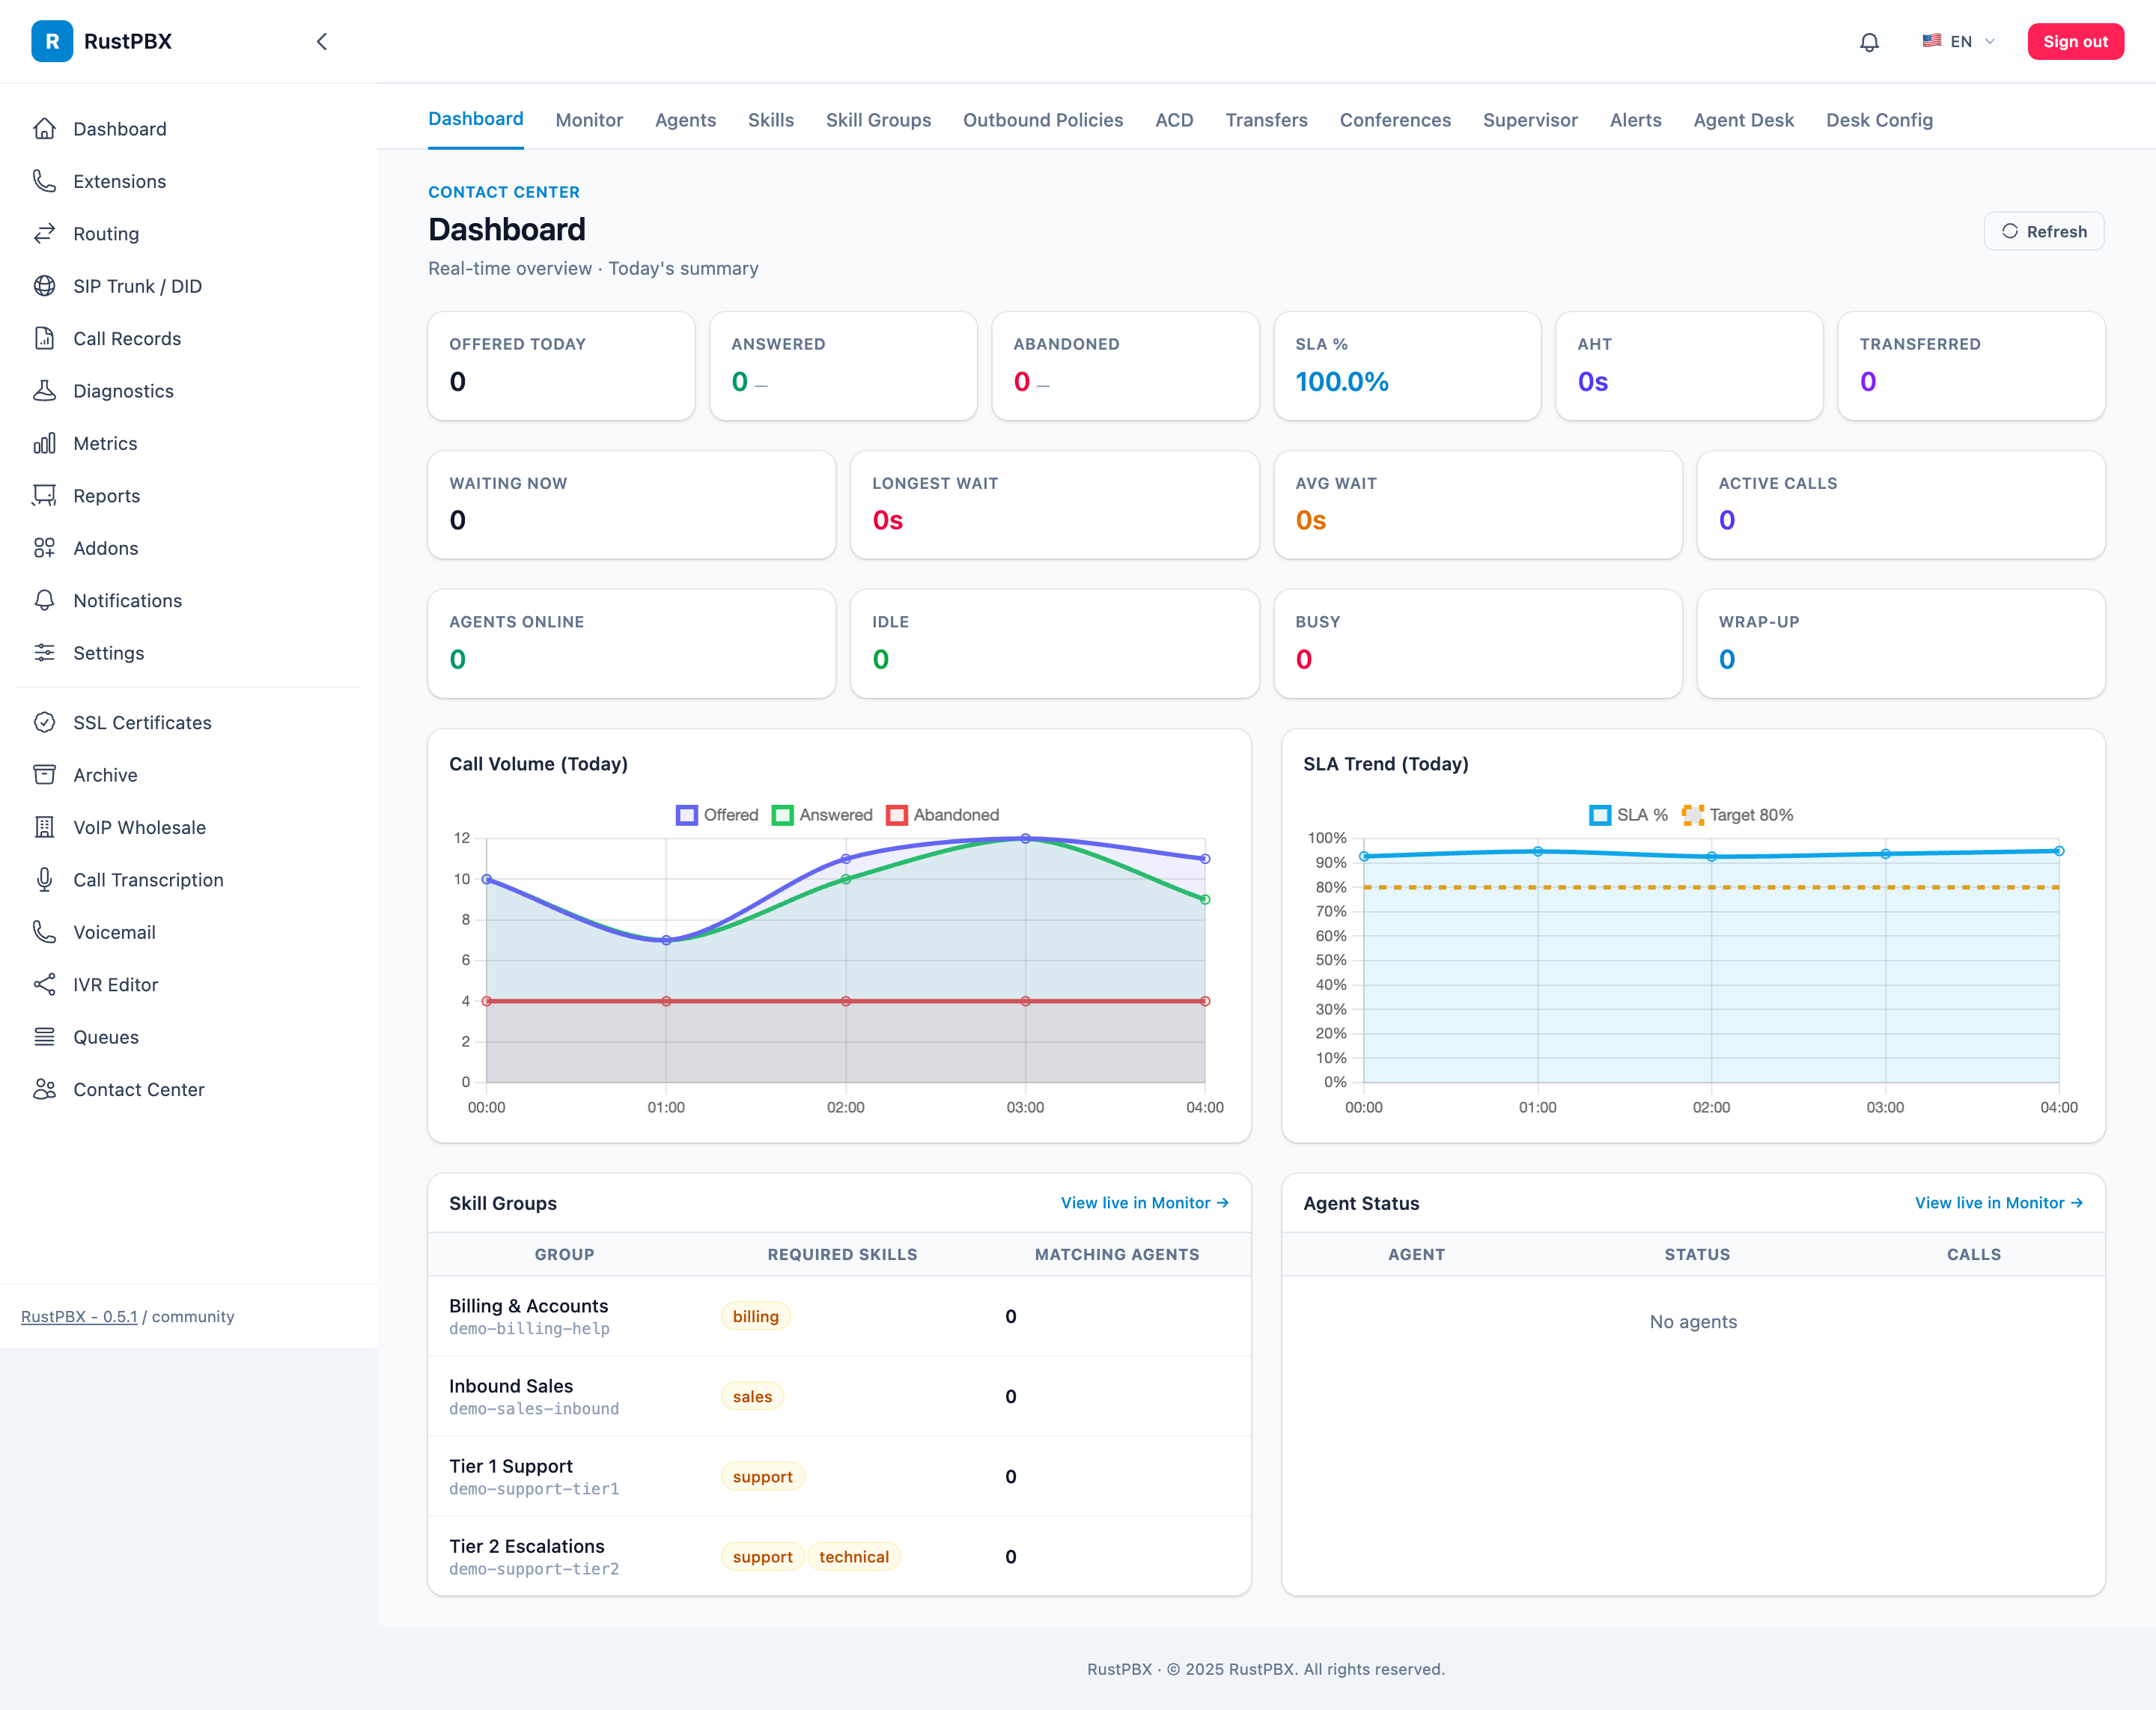
Task: Click the Settings sliders icon
Action: click(x=44, y=653)
